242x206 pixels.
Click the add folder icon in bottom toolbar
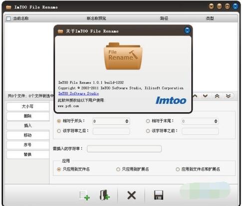[x=105, y=195]
